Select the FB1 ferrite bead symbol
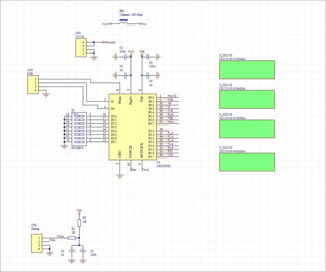This screenshot has height=272, width=326. tap(123, 23)
